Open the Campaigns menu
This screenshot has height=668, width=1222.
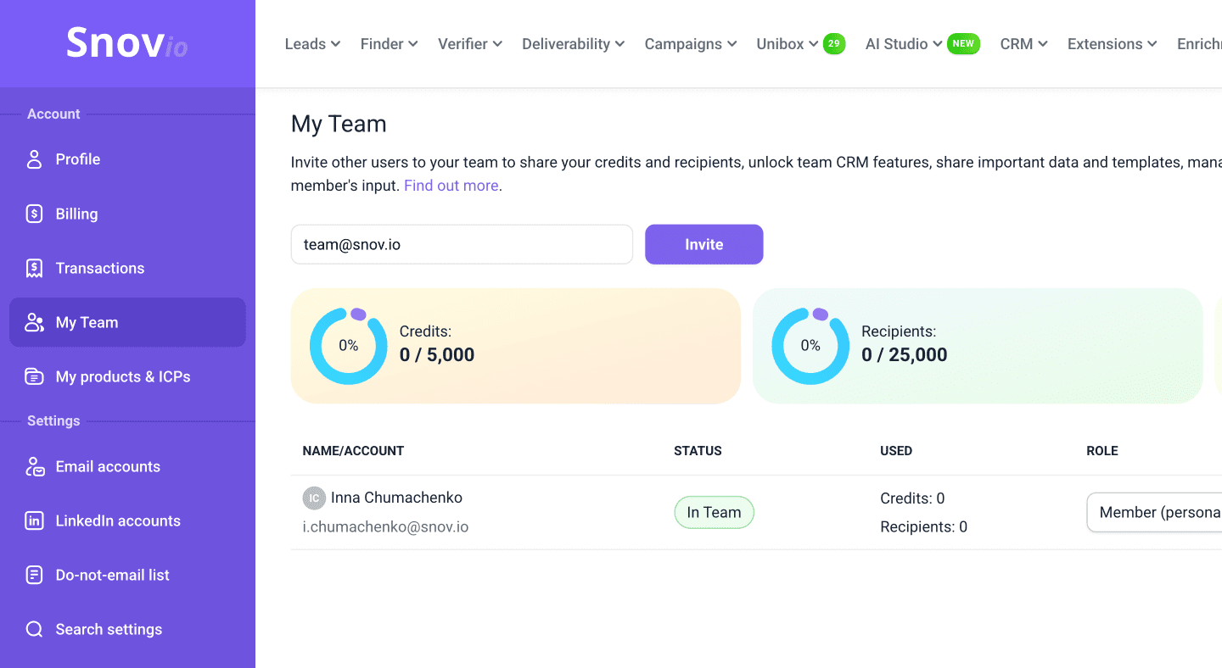[690, 44]
